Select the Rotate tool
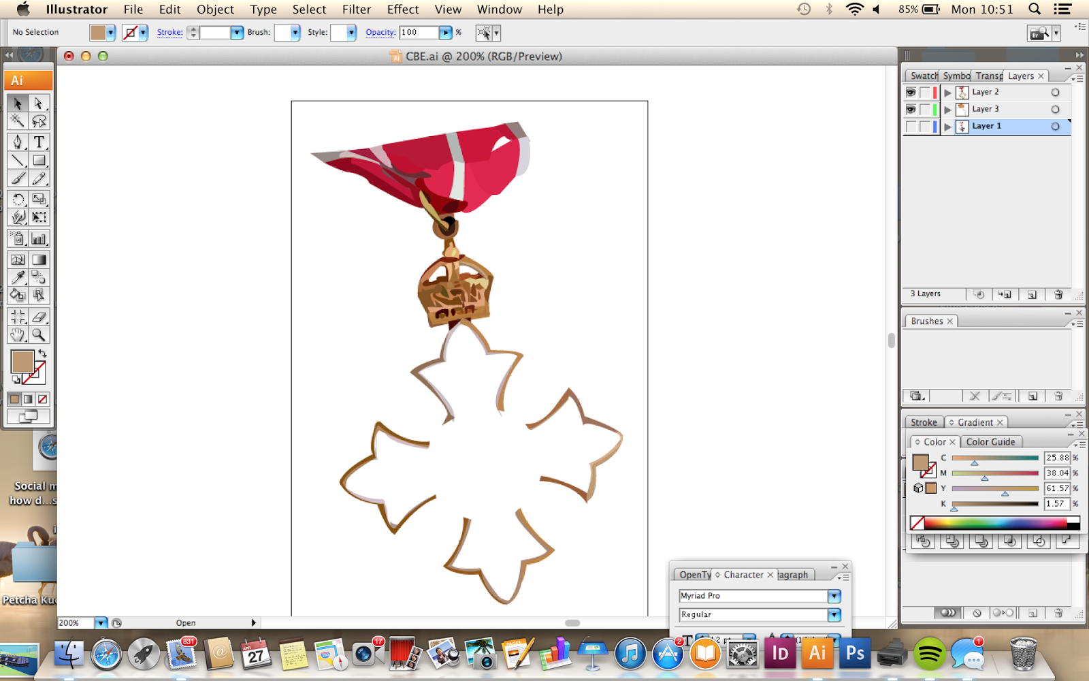This screenshot has height=681, width=1089. (18, 199)
